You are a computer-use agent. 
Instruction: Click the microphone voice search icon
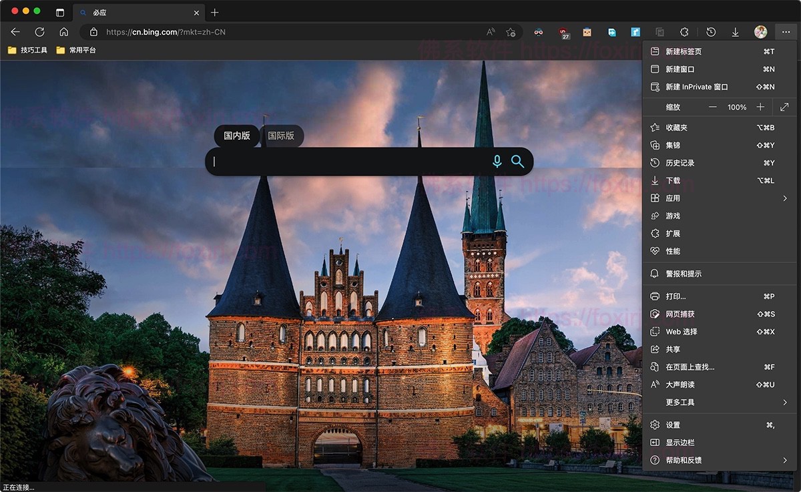click(x=497, y=162)
